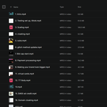This screenshot has height=107, width=107.
Task: Select file name 7. Bid cap start.mp4
Action: tap(24, 54)
